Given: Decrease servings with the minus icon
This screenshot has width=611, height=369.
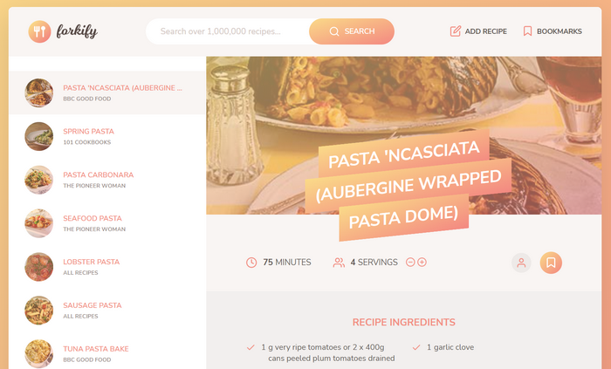Looking at the screenshot, I should tap(410, 262).
